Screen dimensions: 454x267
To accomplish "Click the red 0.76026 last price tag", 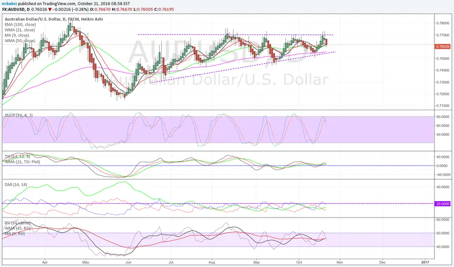I will point(443,47).
